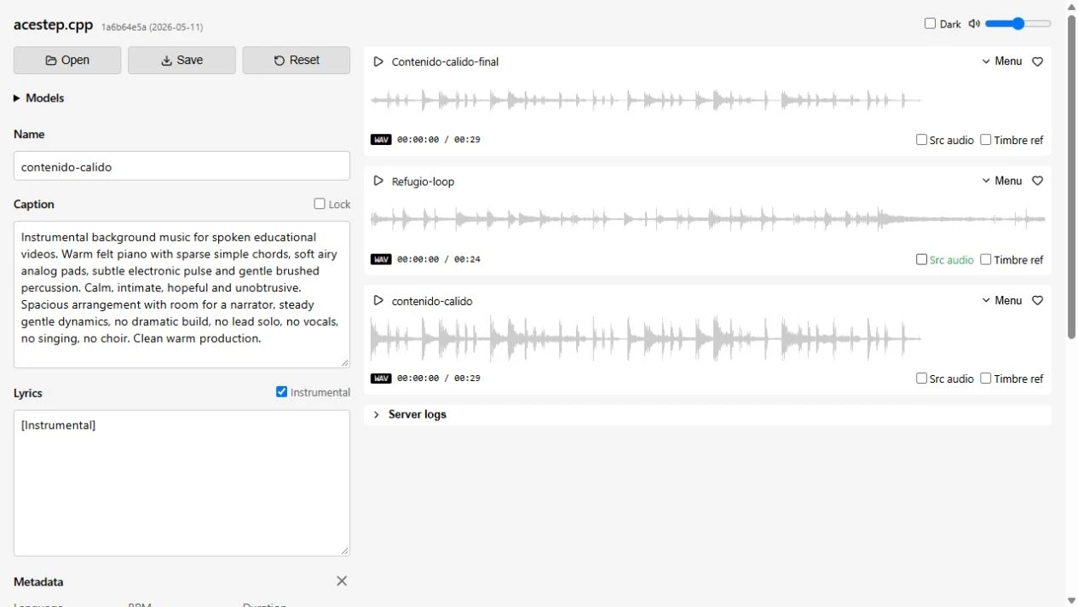Favorite the Refugio-loop track with heart icon
This screenshot has width=1078, height=607.
pyautogui.click(x=1037, y=181)
